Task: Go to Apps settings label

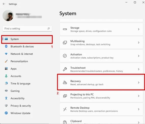Action: click(13, 69)
